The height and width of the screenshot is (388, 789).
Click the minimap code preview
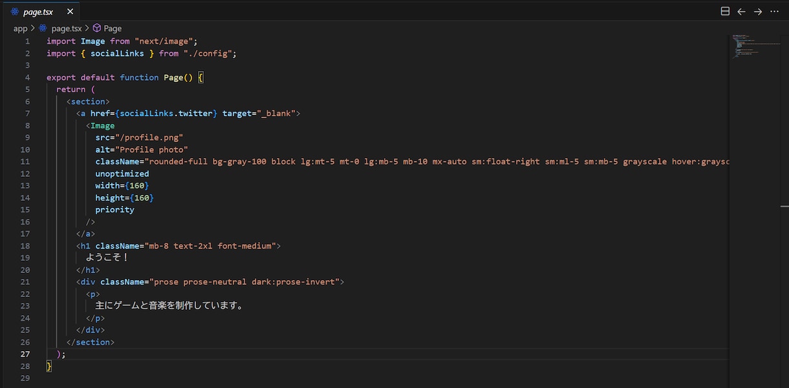754,47
